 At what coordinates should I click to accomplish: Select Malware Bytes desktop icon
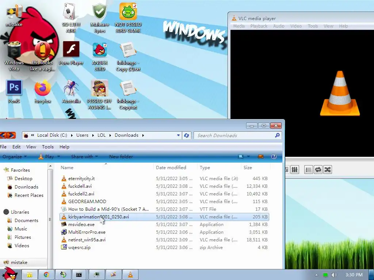coord(99,18)
